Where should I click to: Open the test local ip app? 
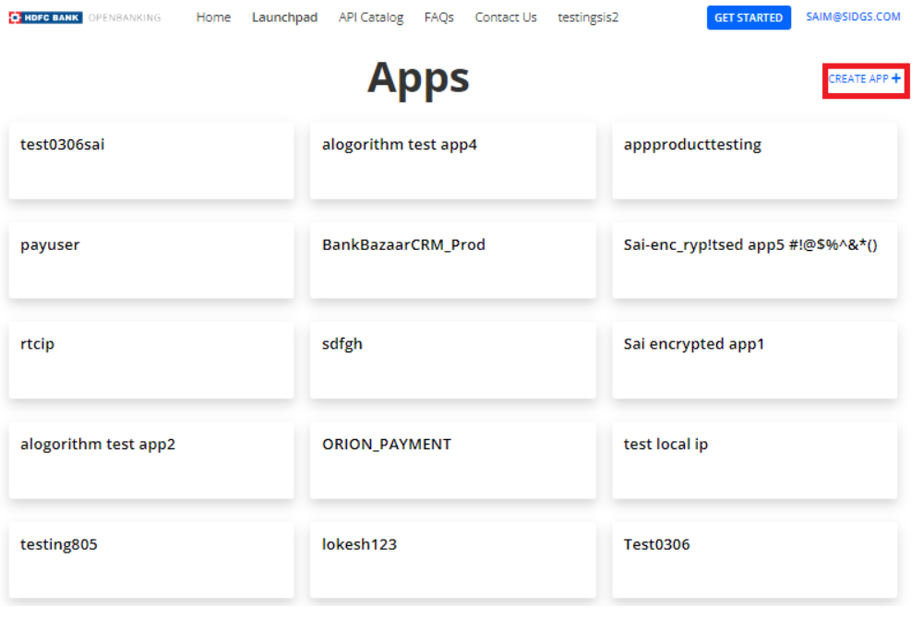point(754,459)
